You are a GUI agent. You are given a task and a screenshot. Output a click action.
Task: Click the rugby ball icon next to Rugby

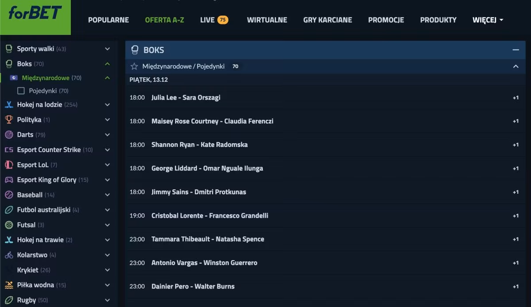[9, 300]
